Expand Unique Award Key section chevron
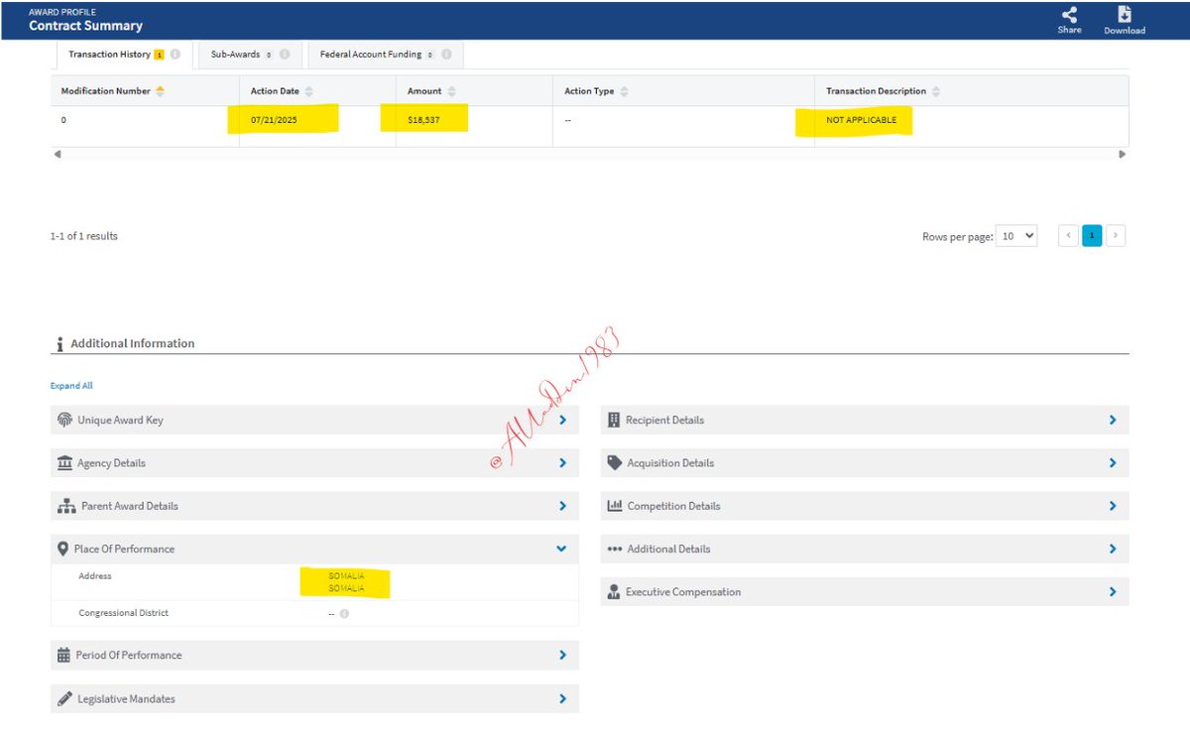The width and height of the screenshot is (1190, 736). tap(562, 420)
